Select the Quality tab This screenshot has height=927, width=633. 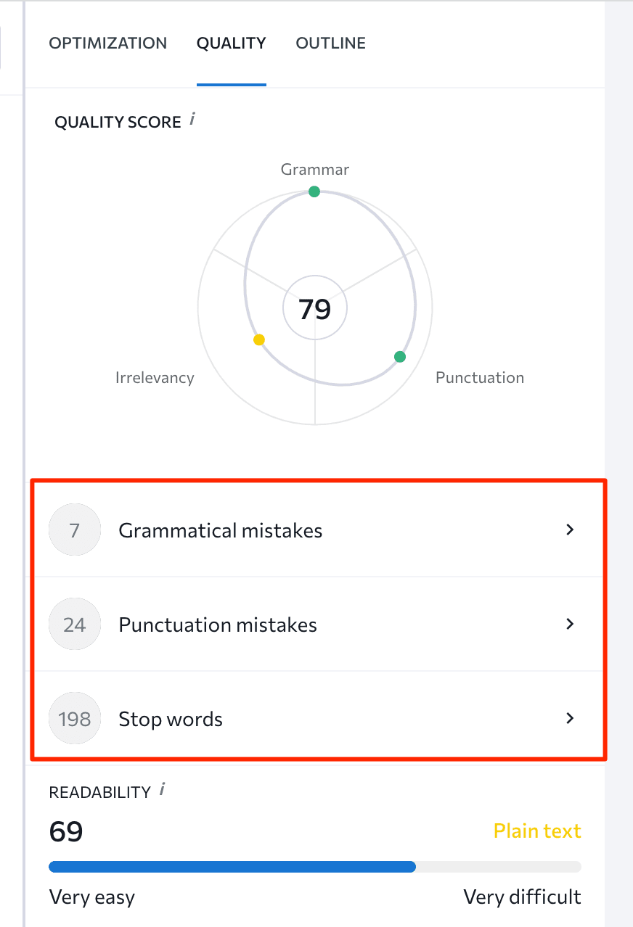231,44
